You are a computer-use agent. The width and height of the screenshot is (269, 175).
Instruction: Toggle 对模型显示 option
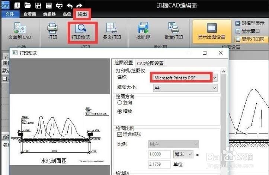click(x=250, y=23)
